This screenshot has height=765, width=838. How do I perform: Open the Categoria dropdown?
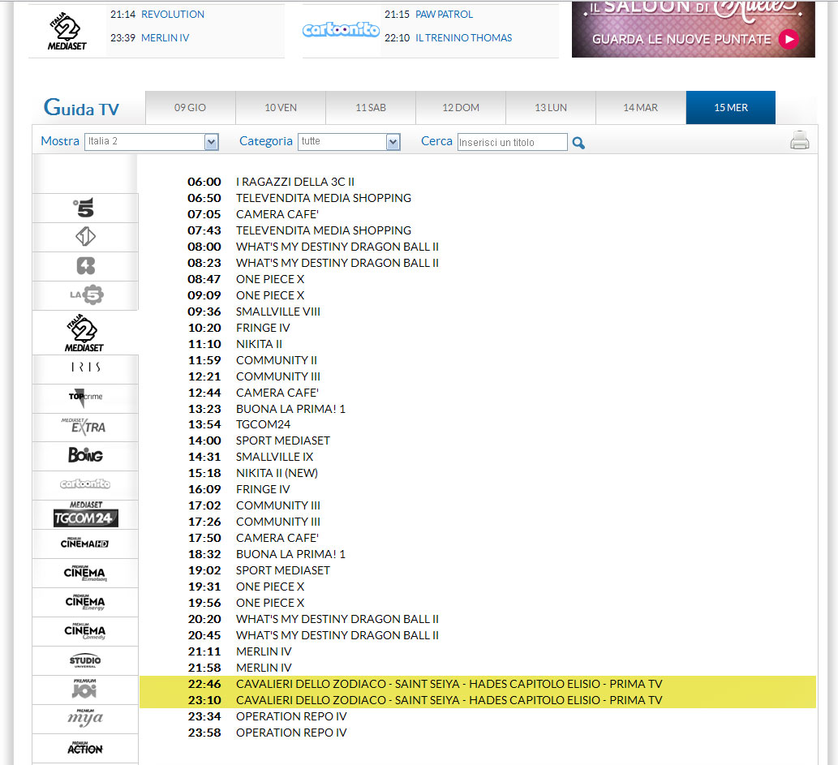click(349, 142)
